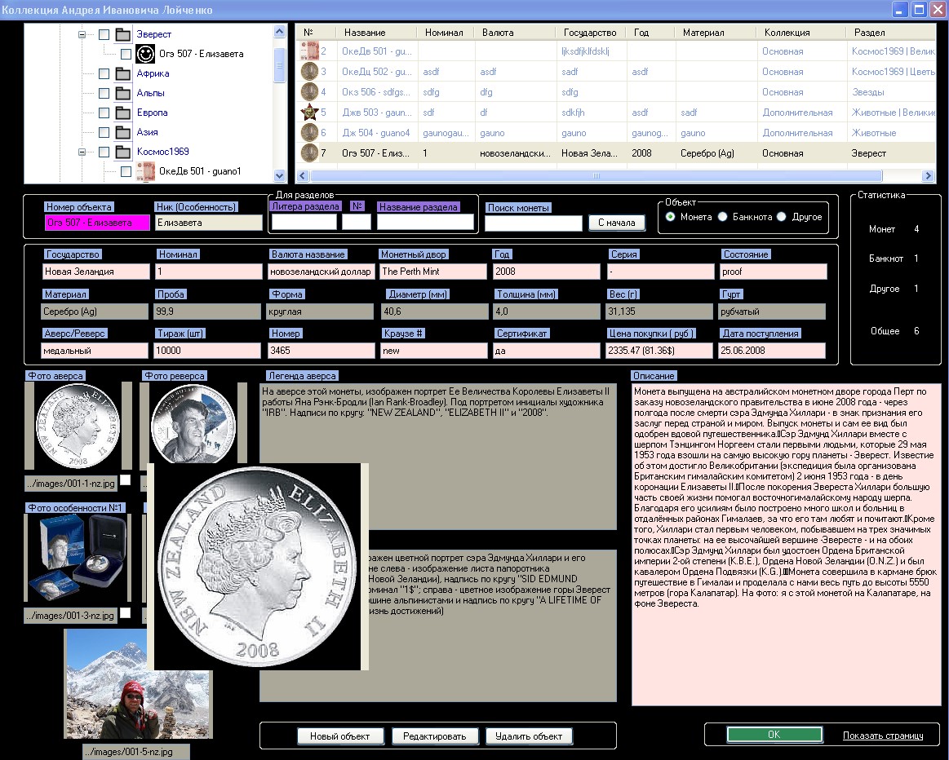Select table row Дж 504 - guano4

click(616, 133)
